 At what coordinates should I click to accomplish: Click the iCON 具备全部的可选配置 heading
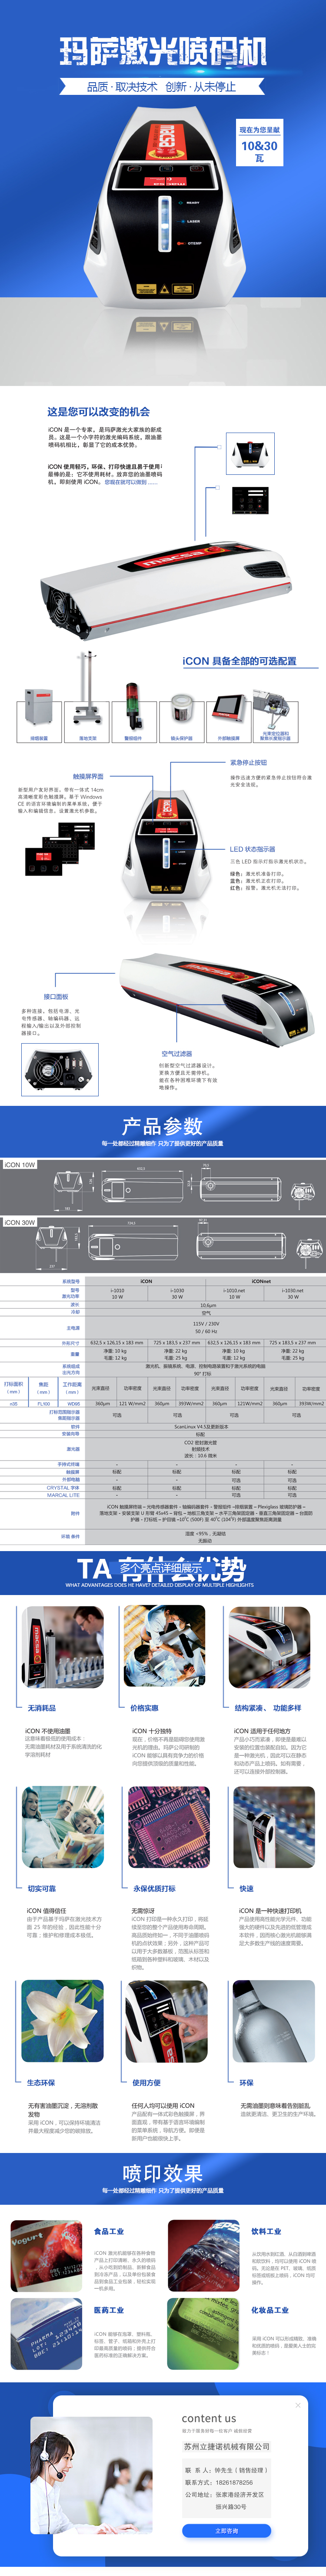pos(239,661)
